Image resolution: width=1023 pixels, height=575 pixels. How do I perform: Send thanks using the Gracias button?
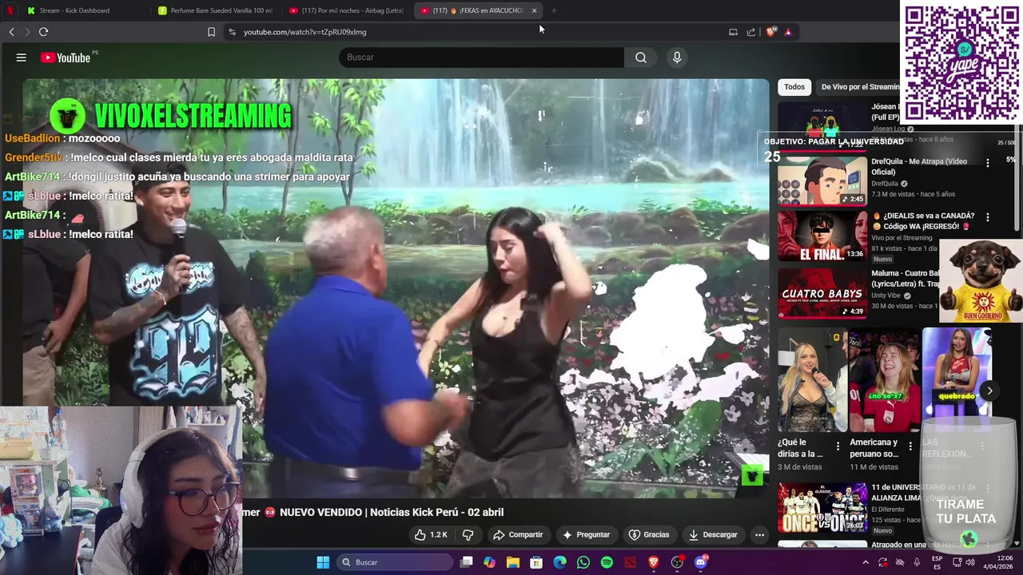pos(649,534)
